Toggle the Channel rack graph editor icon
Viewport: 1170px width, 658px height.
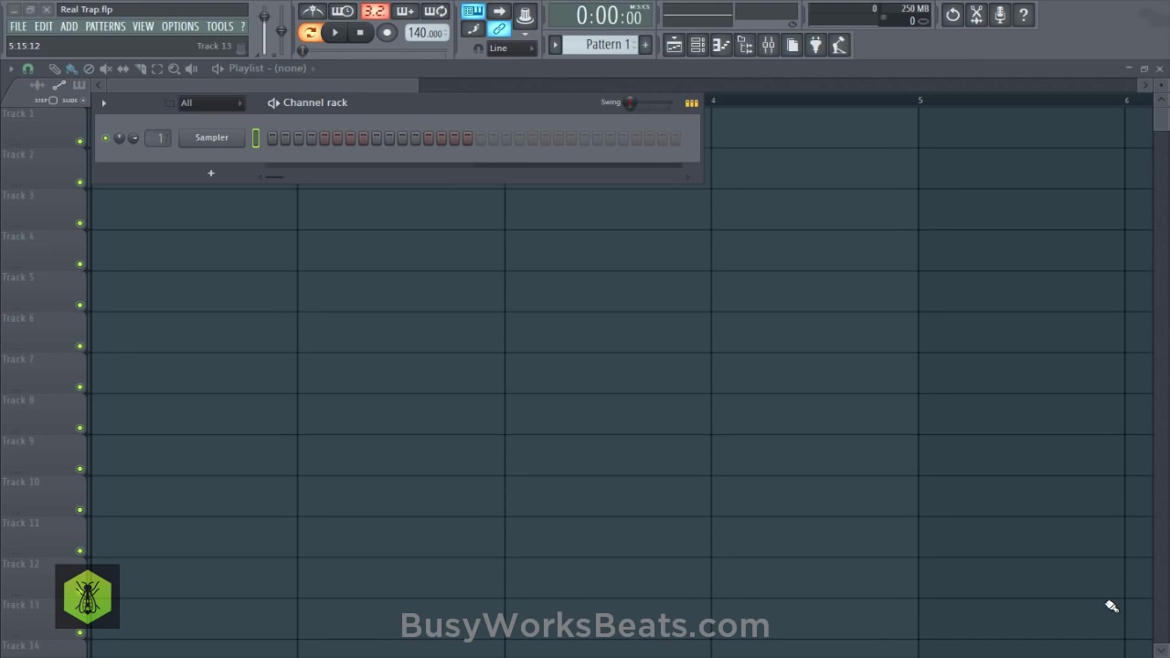pos(692,103)
